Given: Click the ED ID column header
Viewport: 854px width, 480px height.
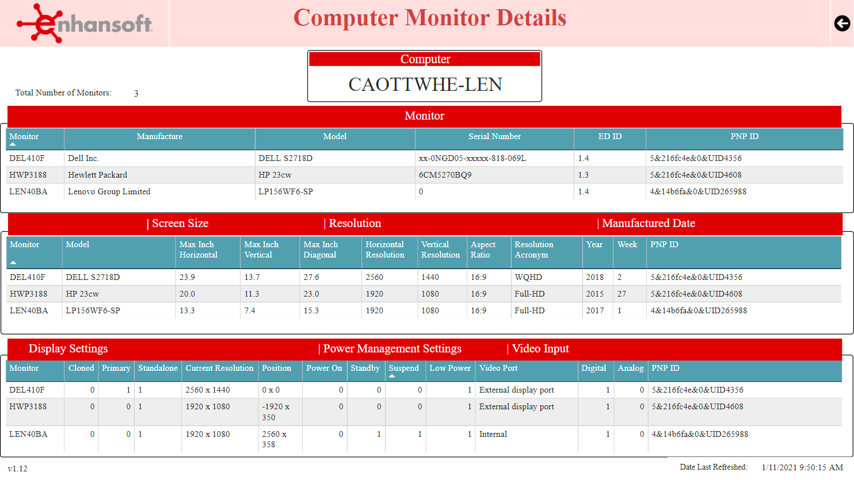Looking at the screenshot, I should [x=609, y=137].
